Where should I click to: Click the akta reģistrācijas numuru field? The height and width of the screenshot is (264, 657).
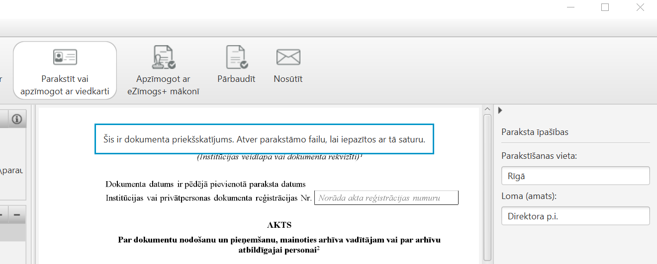click(x=386, y=198)
